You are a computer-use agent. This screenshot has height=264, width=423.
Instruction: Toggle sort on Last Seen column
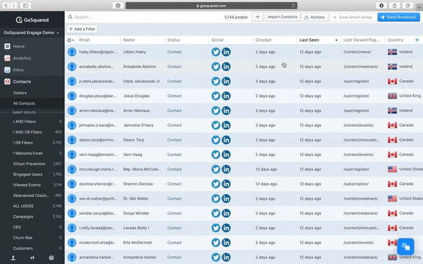[318, 40]
